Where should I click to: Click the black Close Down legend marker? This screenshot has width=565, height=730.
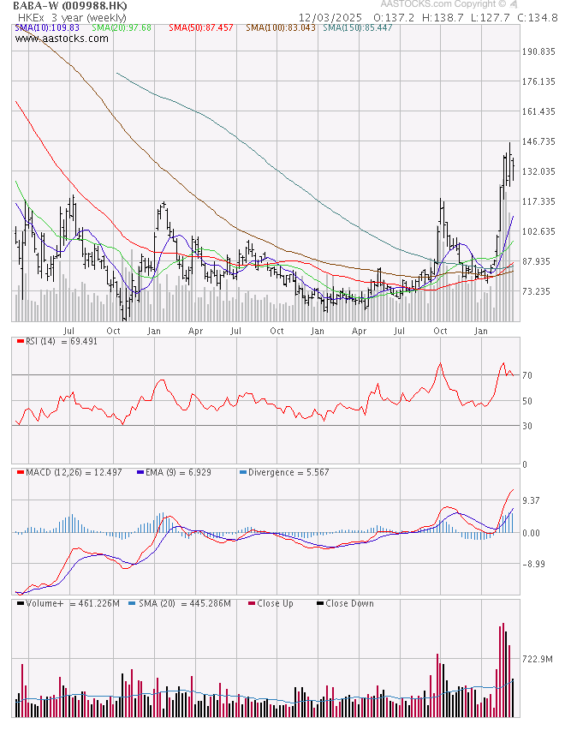pos(320,603)
